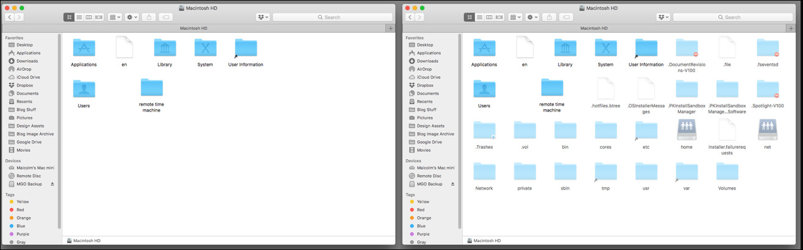
Task: Select Network folder in right window
Action: 484,172
